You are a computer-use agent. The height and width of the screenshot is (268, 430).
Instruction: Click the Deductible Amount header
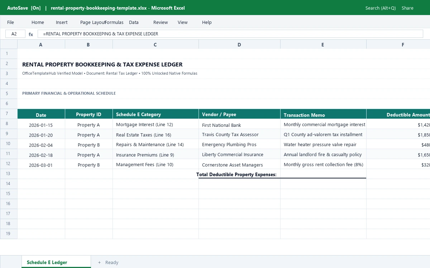[398, 114]
